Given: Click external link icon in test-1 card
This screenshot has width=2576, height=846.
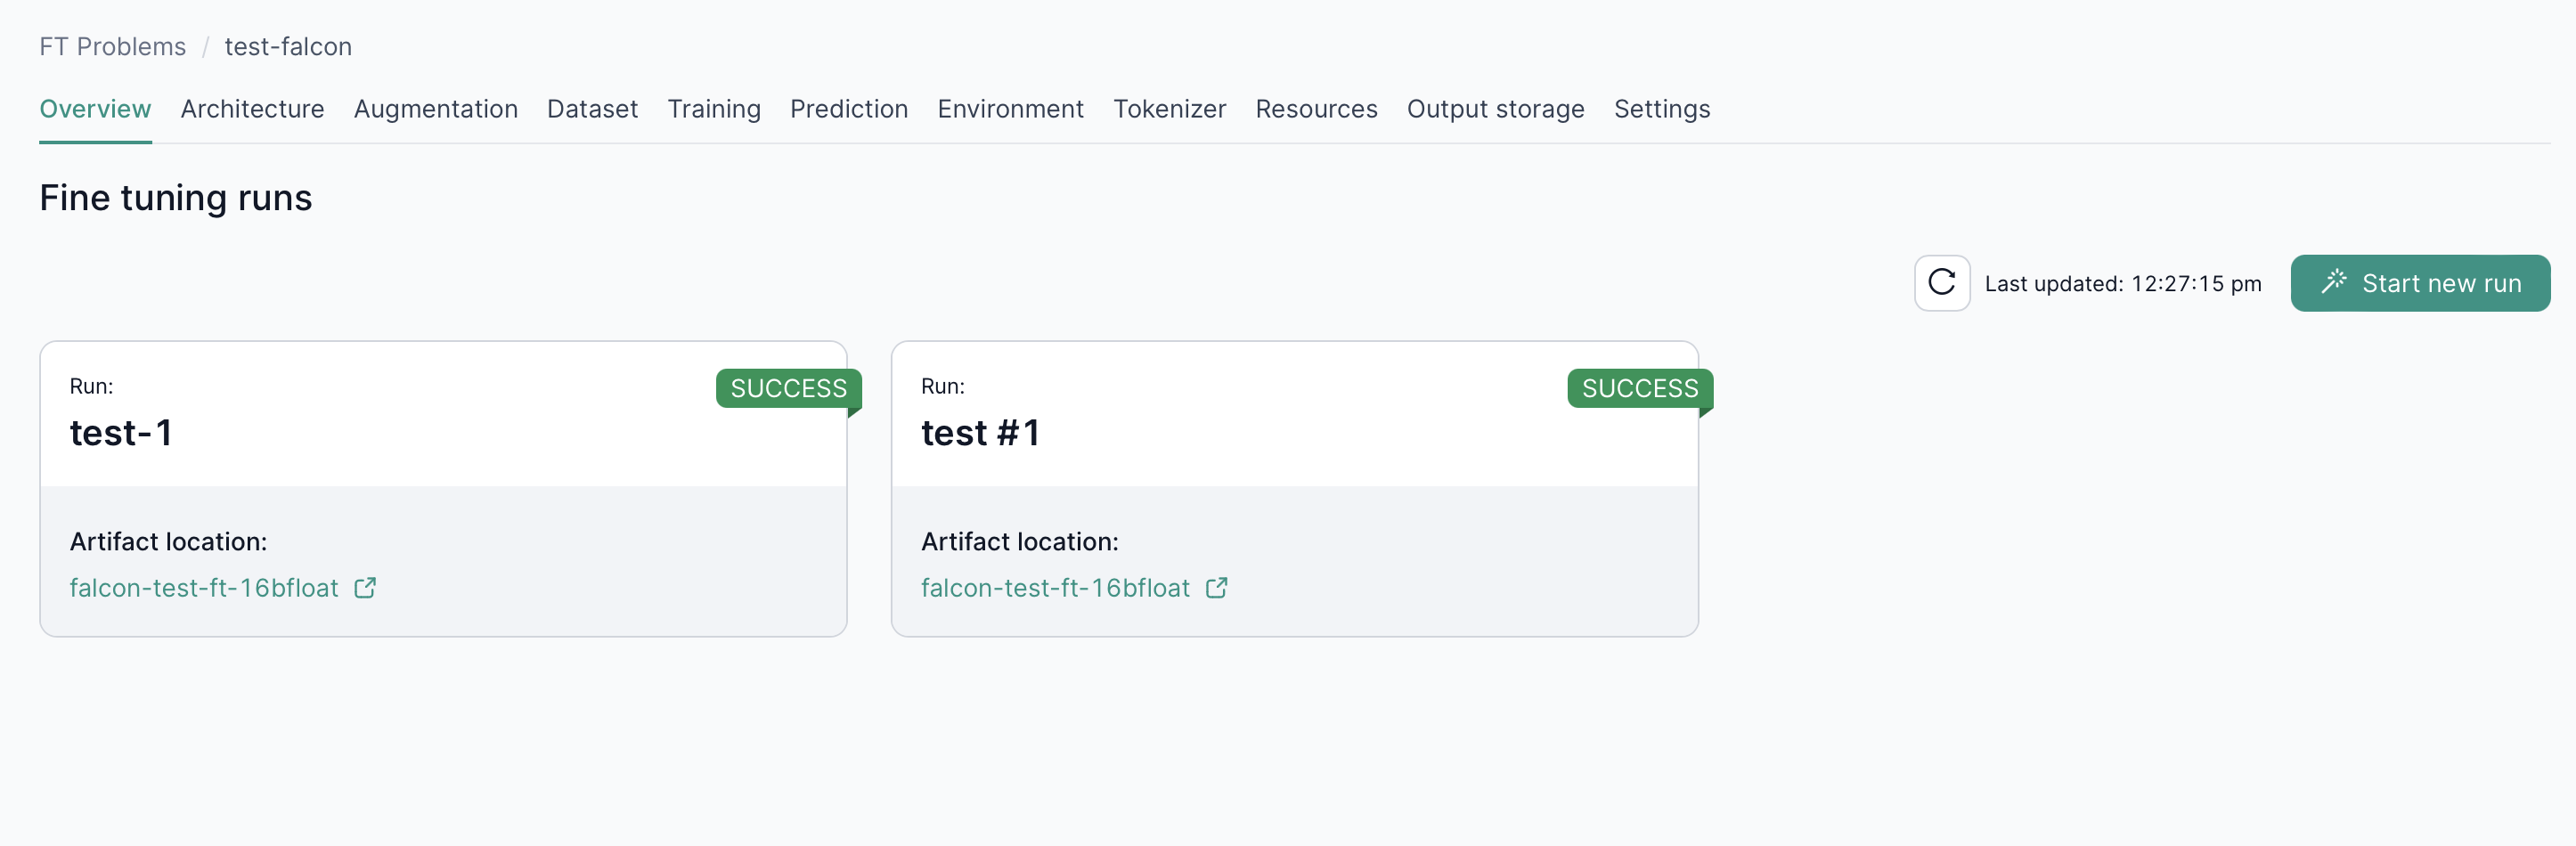Looking at the screenshot, I should (365, 588).
